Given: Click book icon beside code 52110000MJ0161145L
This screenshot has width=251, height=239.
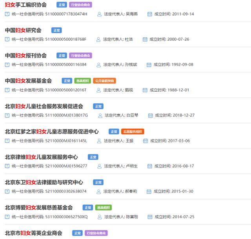Looking at the screenshot, I should click(7, 141).
